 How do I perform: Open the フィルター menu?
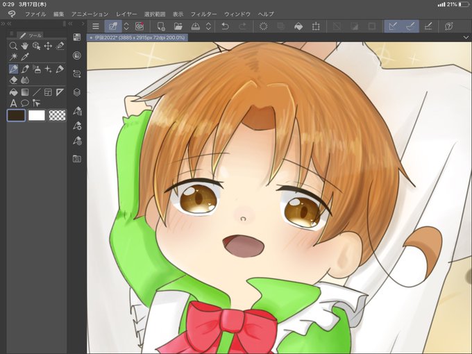pyautogui.click(x=204, y=14)
